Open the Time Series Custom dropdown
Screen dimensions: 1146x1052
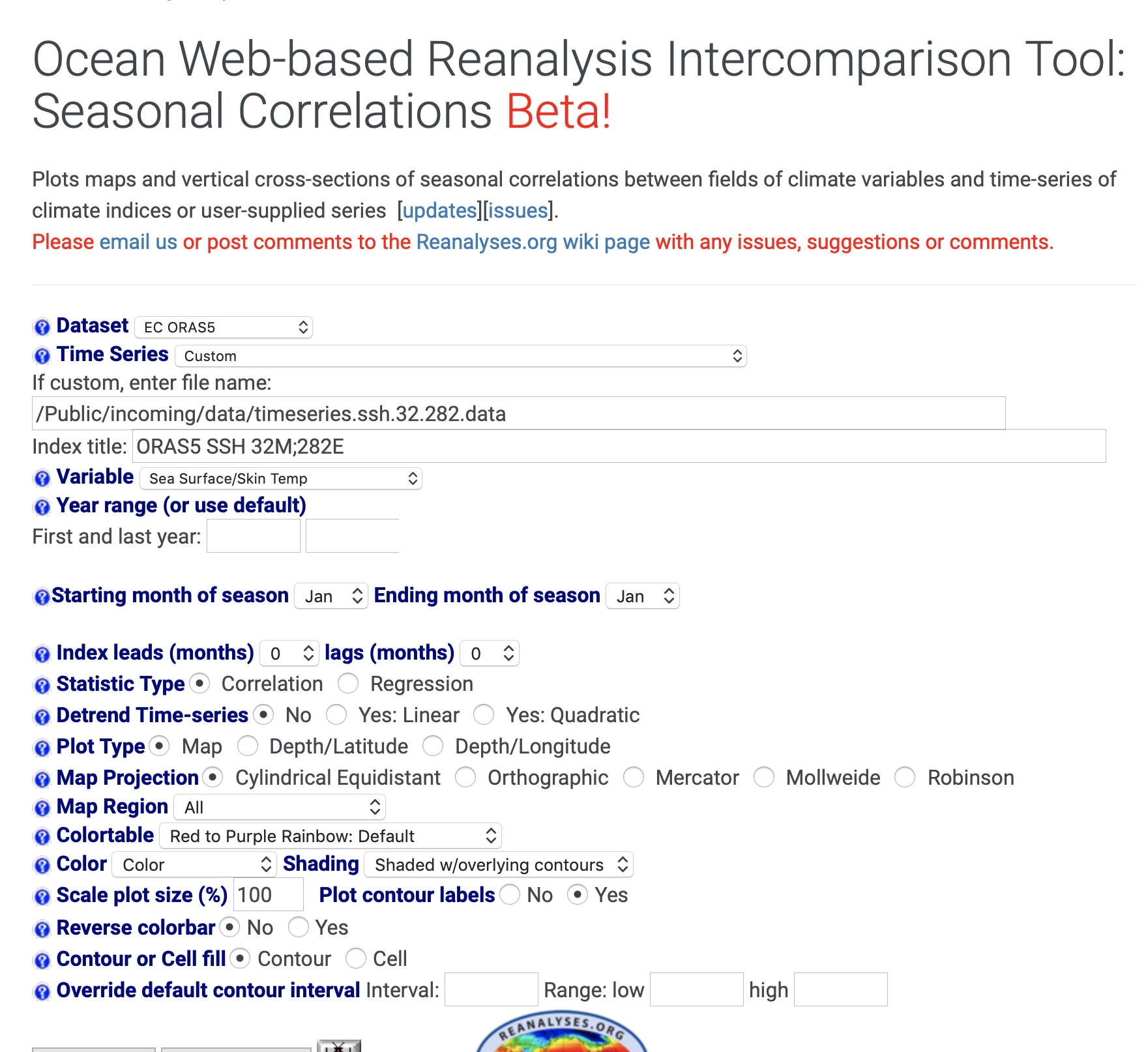(460, 356)
